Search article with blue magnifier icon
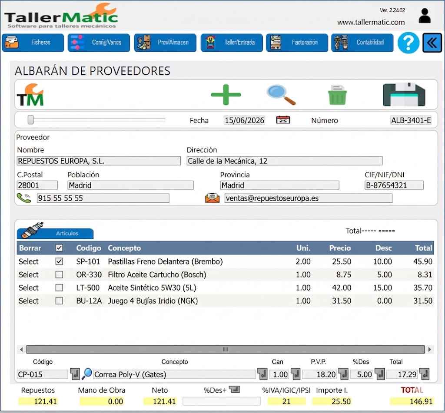The width and height of the screenshot is (445, 413). pyautogui.click(x=87, y=374)
